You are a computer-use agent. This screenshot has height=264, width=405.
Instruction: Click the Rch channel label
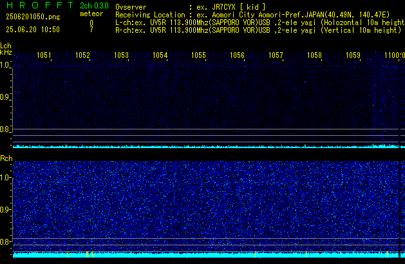[x=6, y=158]
